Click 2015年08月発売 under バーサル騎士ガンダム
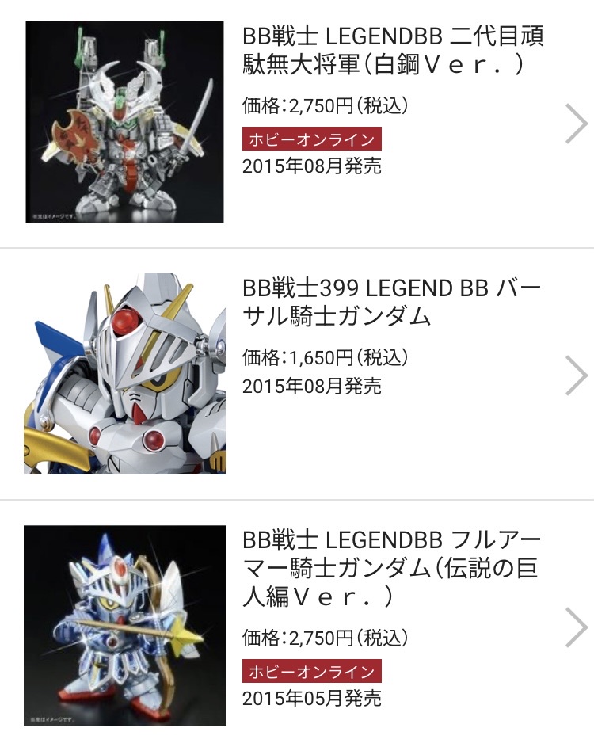Screen dimensions: 594x747 (x=312, y=386)
